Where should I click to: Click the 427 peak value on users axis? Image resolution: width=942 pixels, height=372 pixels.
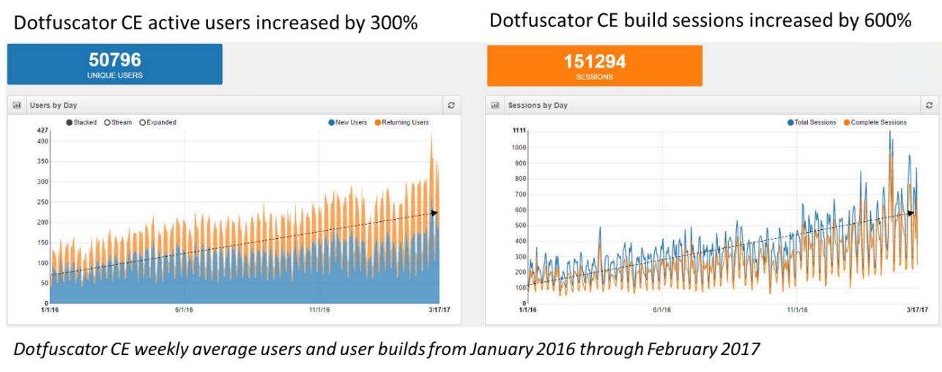point(42,130)
